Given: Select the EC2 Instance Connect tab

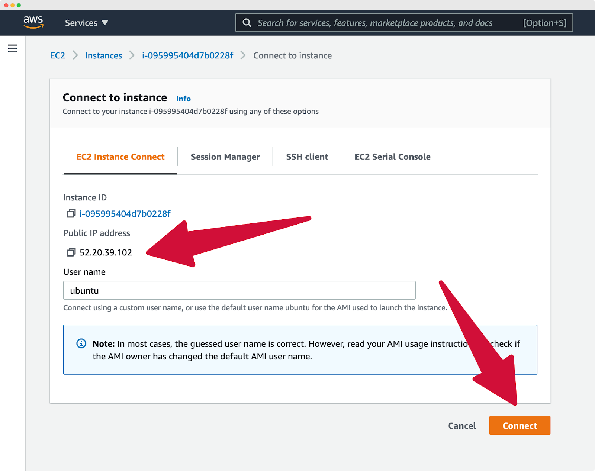Looking at the screenshot, I should [x=120, y=157].
